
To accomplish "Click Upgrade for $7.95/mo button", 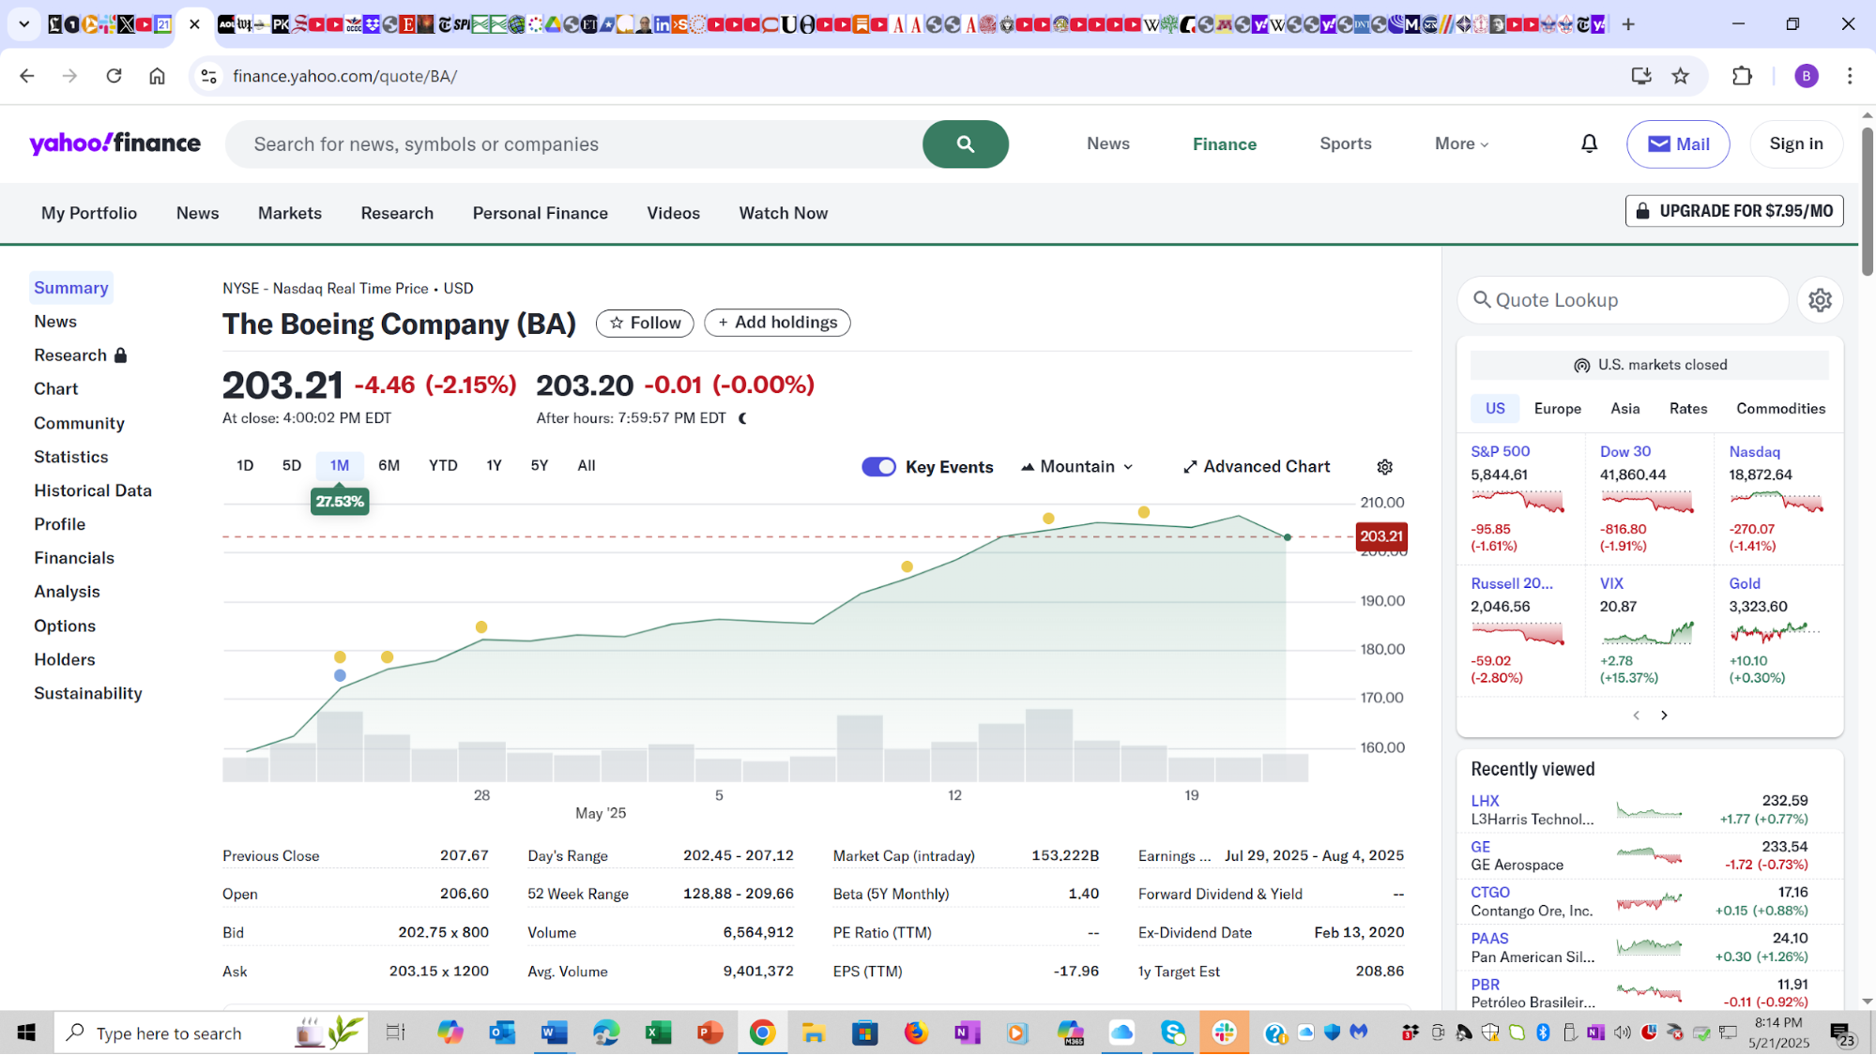I will [1734, 211].
